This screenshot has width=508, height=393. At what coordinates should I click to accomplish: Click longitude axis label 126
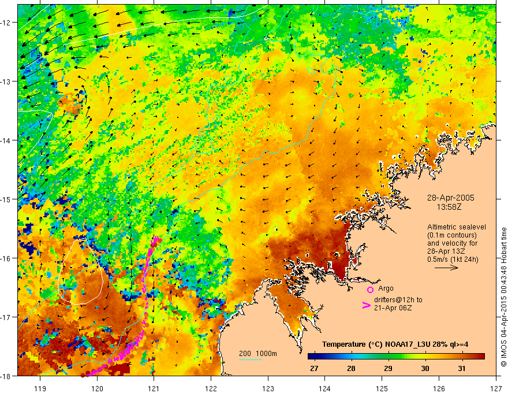(439, 388)
